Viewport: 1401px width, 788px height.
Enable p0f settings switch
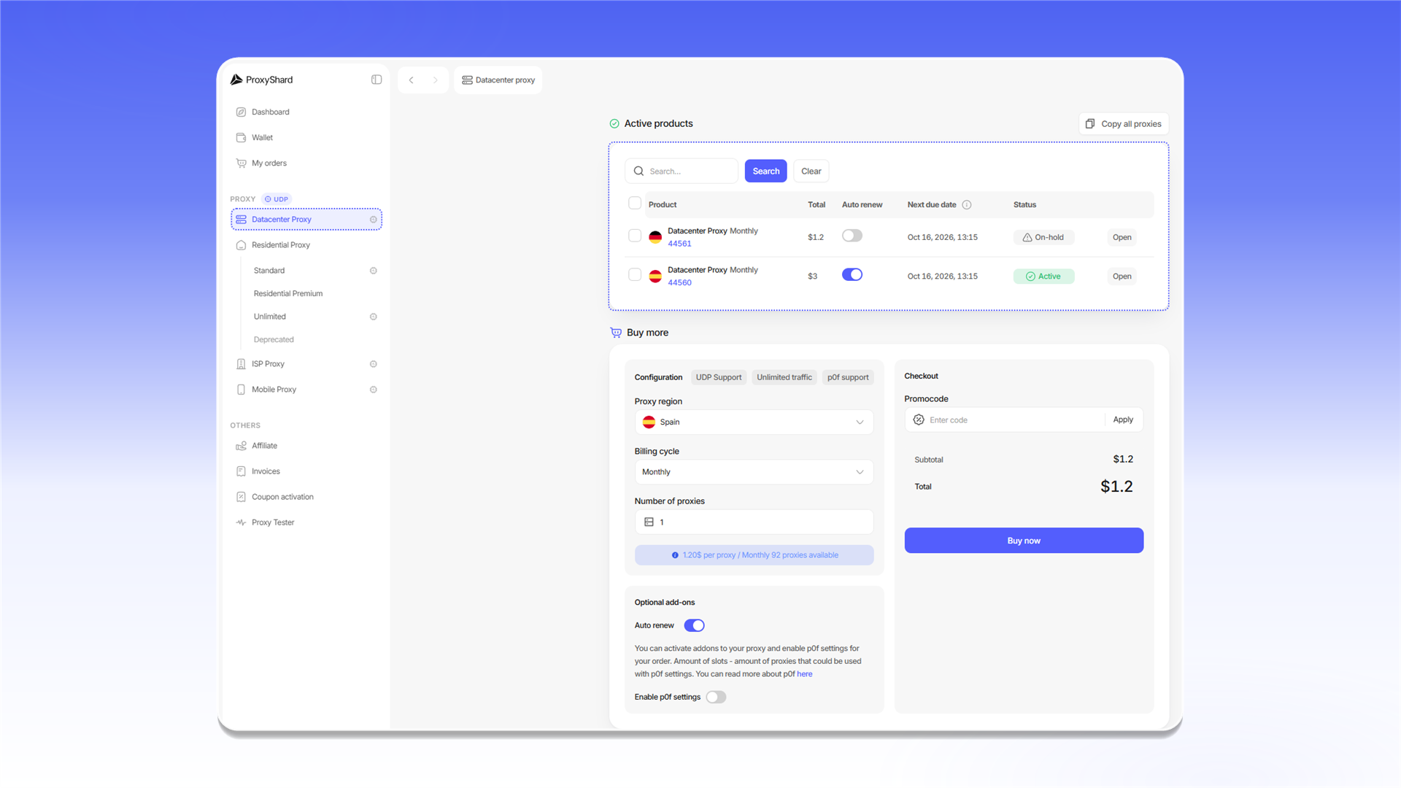pyautogui.click(x=716, y=697)
